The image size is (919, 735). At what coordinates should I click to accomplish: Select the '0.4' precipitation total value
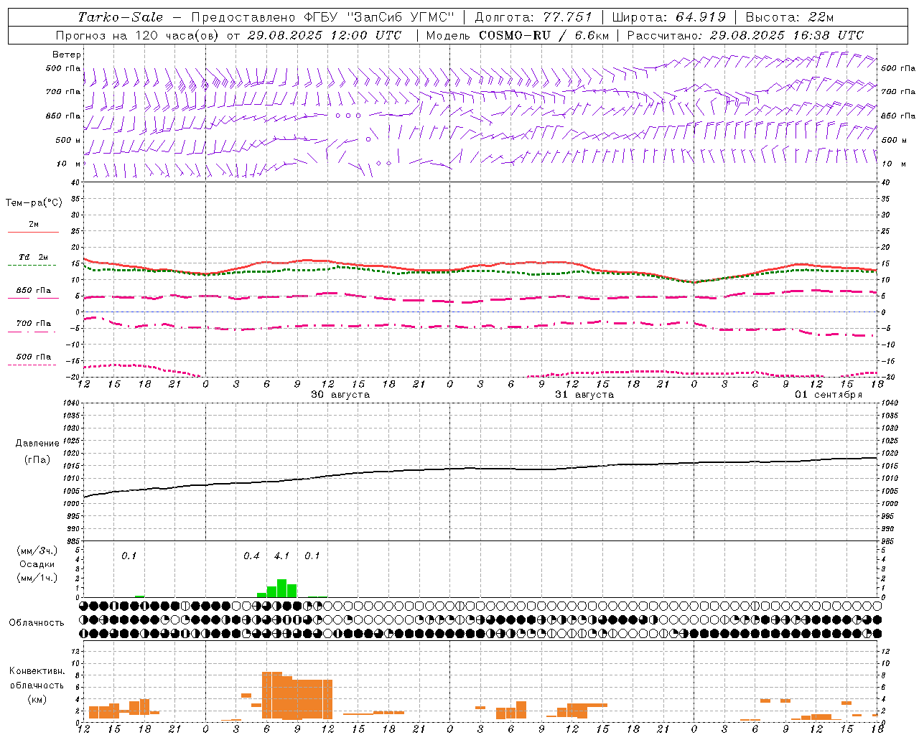[x=251, y=556]
